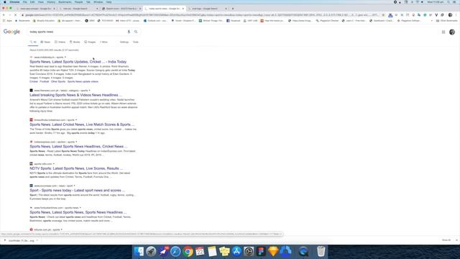The width and height of the screenshot is (460, 259).
Task: Open the Trash from the dock
Action: coord(321,252)
